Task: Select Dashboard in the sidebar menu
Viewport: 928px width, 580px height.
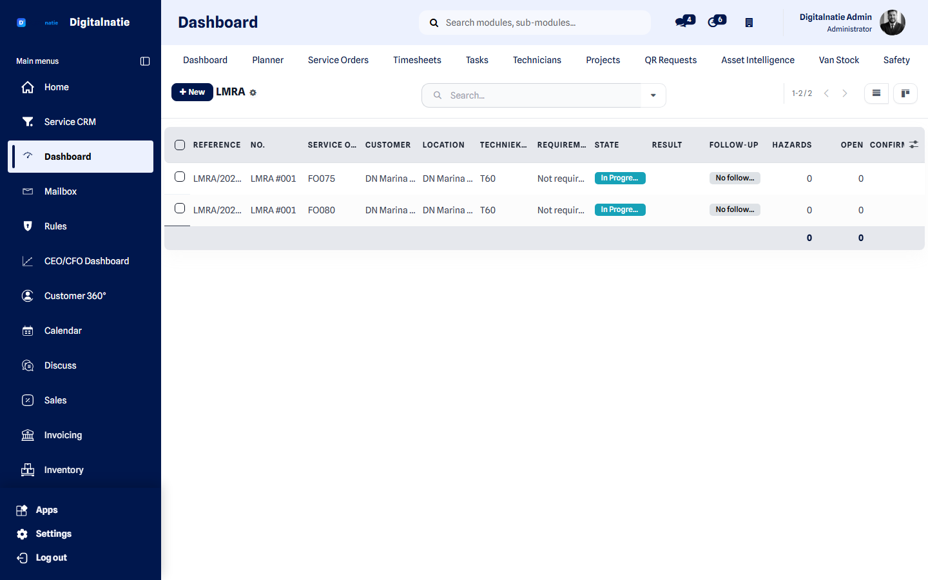Action: click(81, 157)
